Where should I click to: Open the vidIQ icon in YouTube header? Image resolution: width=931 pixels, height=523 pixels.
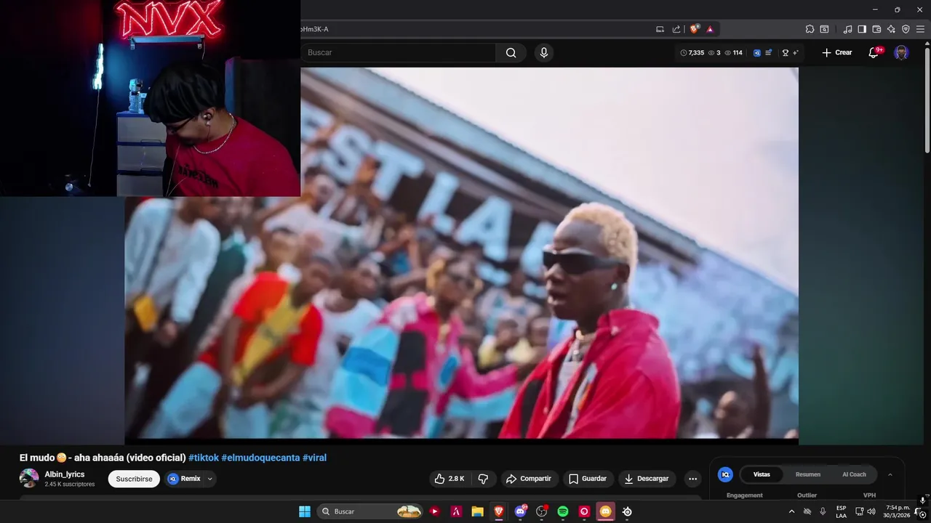[x=757, y=52]
